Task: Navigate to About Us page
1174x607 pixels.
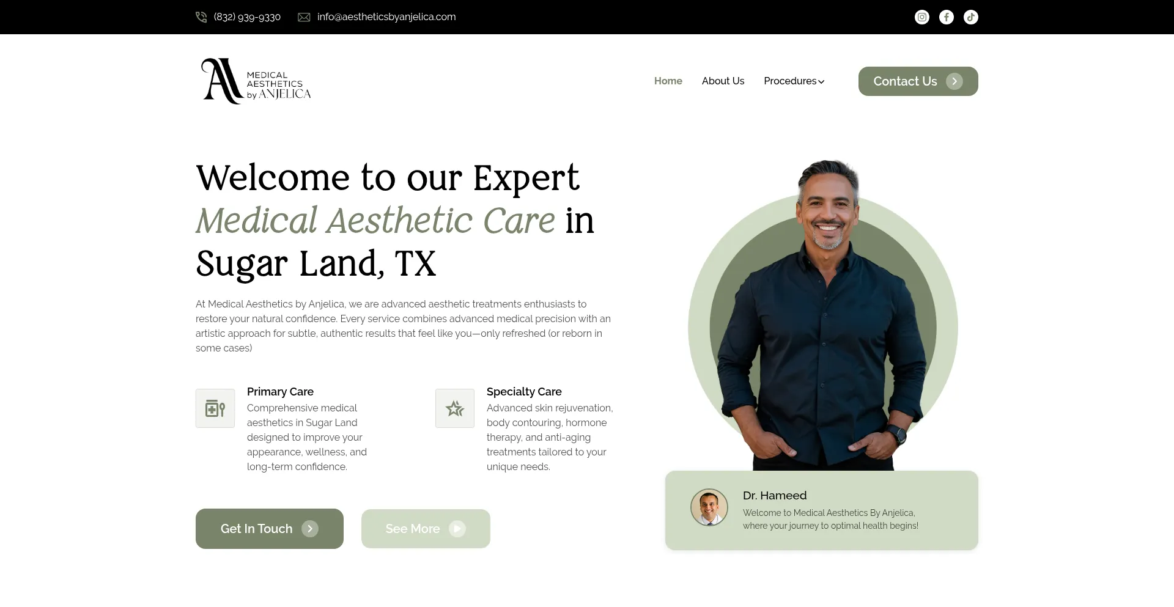Action: click(723, 81)
